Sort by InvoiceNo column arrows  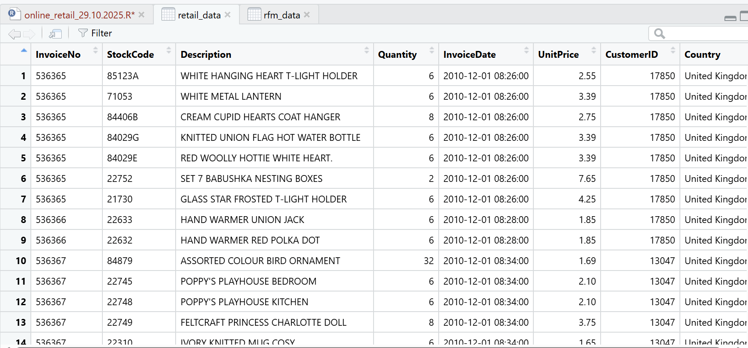[96, 51]
